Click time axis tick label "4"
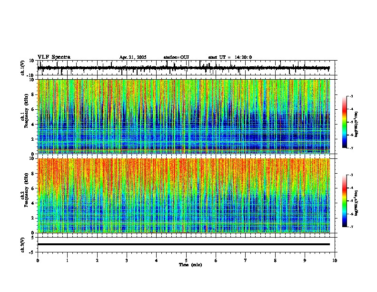Viewport: 377px width, 292px height. (157, 261)
